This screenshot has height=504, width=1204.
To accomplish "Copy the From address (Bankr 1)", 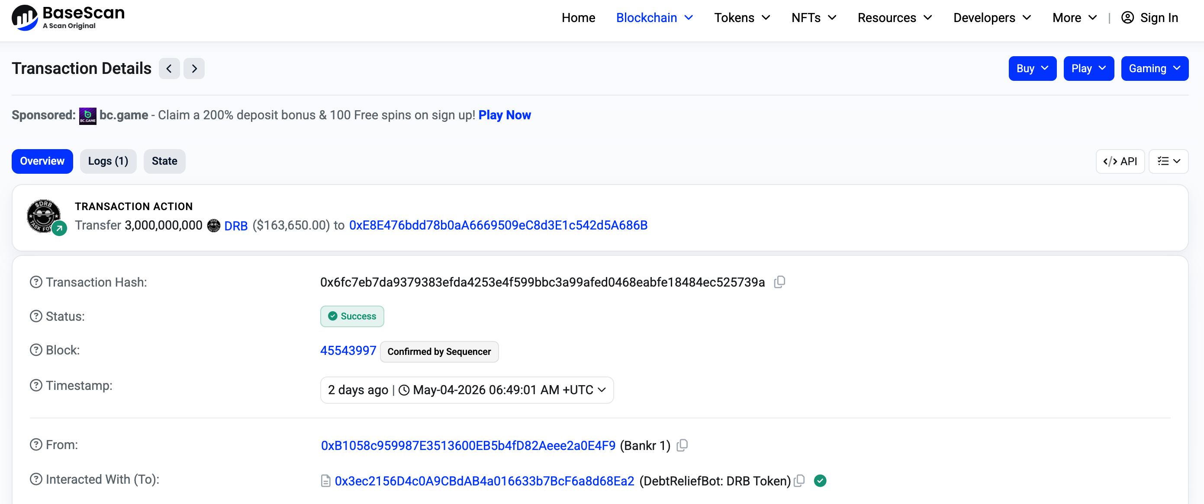I will point(682,445).
